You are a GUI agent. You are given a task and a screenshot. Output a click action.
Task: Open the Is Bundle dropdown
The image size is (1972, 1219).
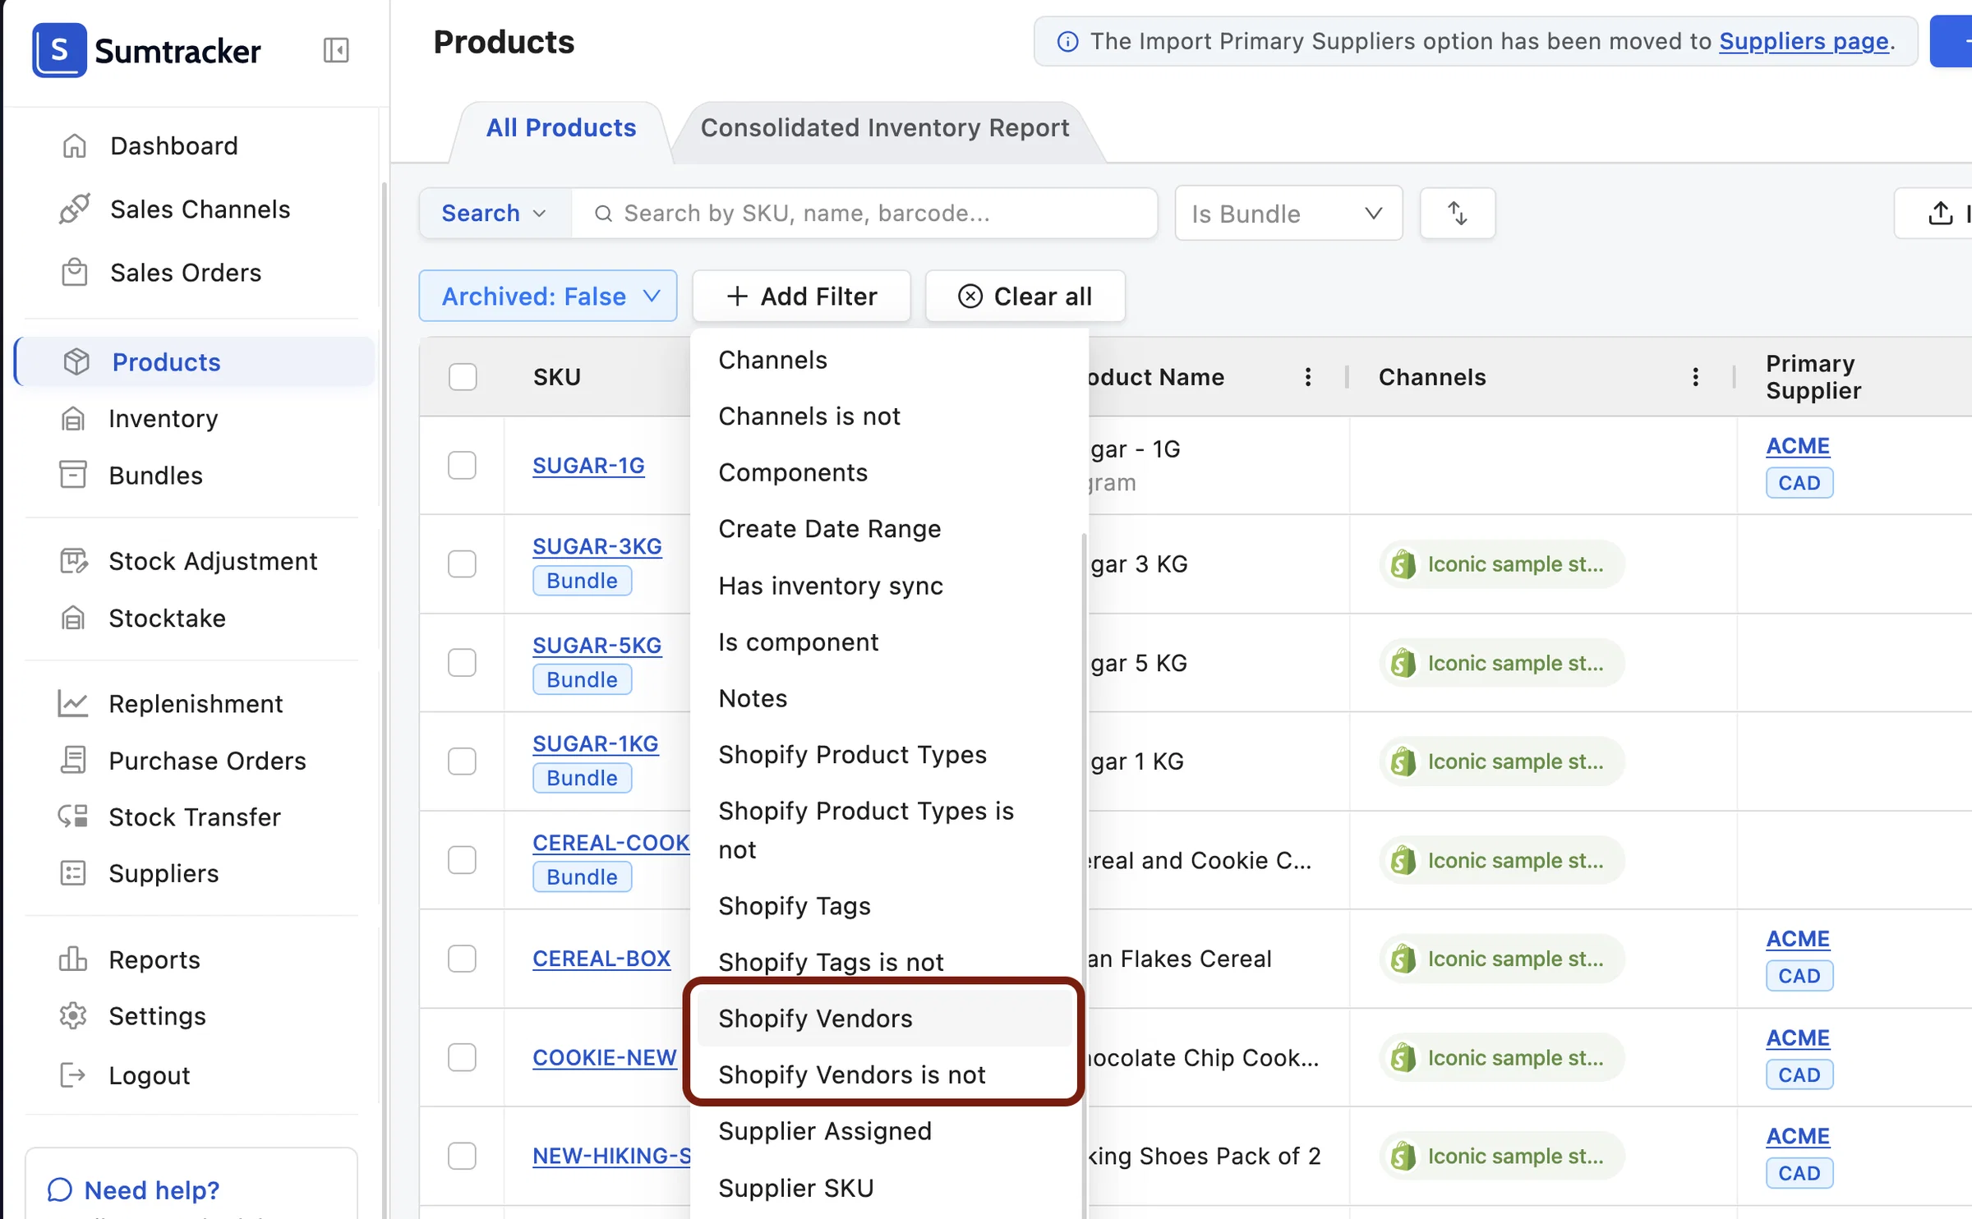click(x=1288, y=214)
